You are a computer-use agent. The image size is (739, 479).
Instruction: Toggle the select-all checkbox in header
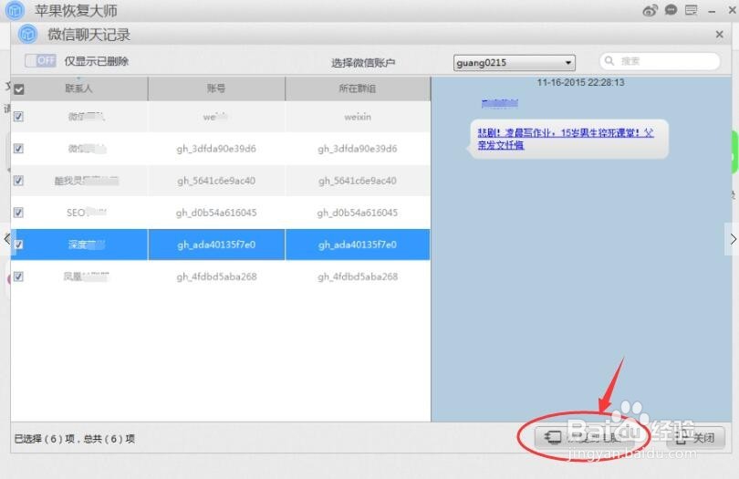(19, 89)
